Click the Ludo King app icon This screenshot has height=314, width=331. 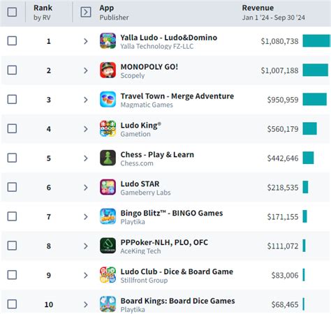pos(108,128)
